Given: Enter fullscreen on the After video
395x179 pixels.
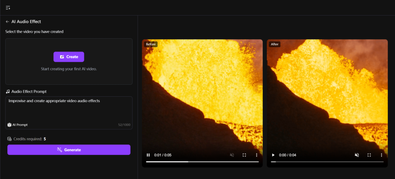Looking at the screenshot, I should pos(369,155).
